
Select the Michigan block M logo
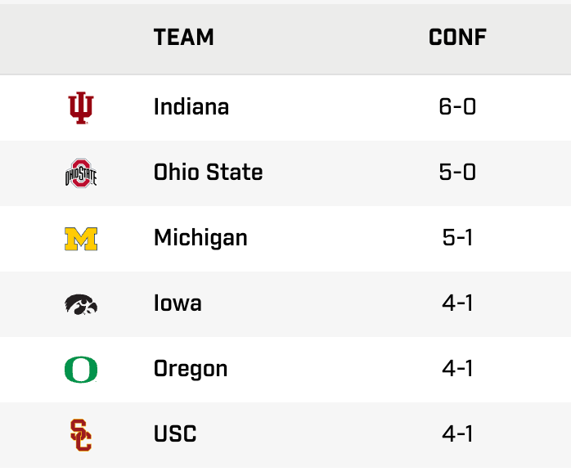81,238
